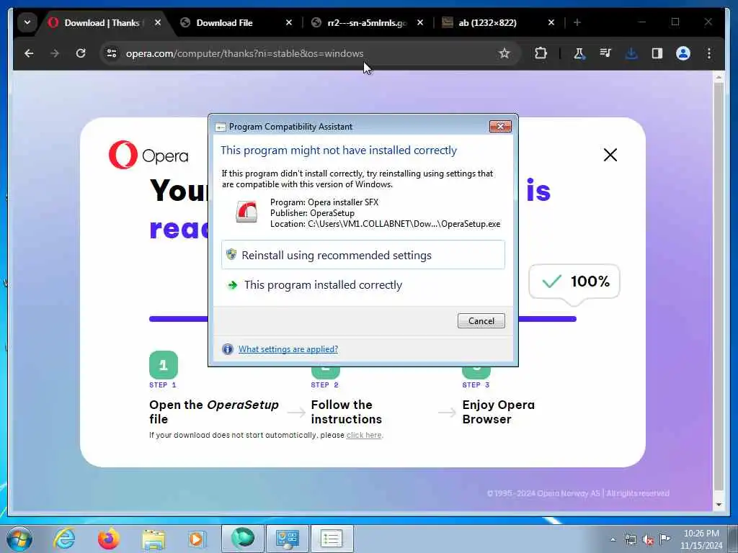Screen dimensions: 738x553
Task: Open Chrome Labs flask icon
Action: point(579,53)
